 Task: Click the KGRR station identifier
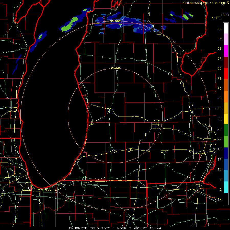tap(122, 228)
